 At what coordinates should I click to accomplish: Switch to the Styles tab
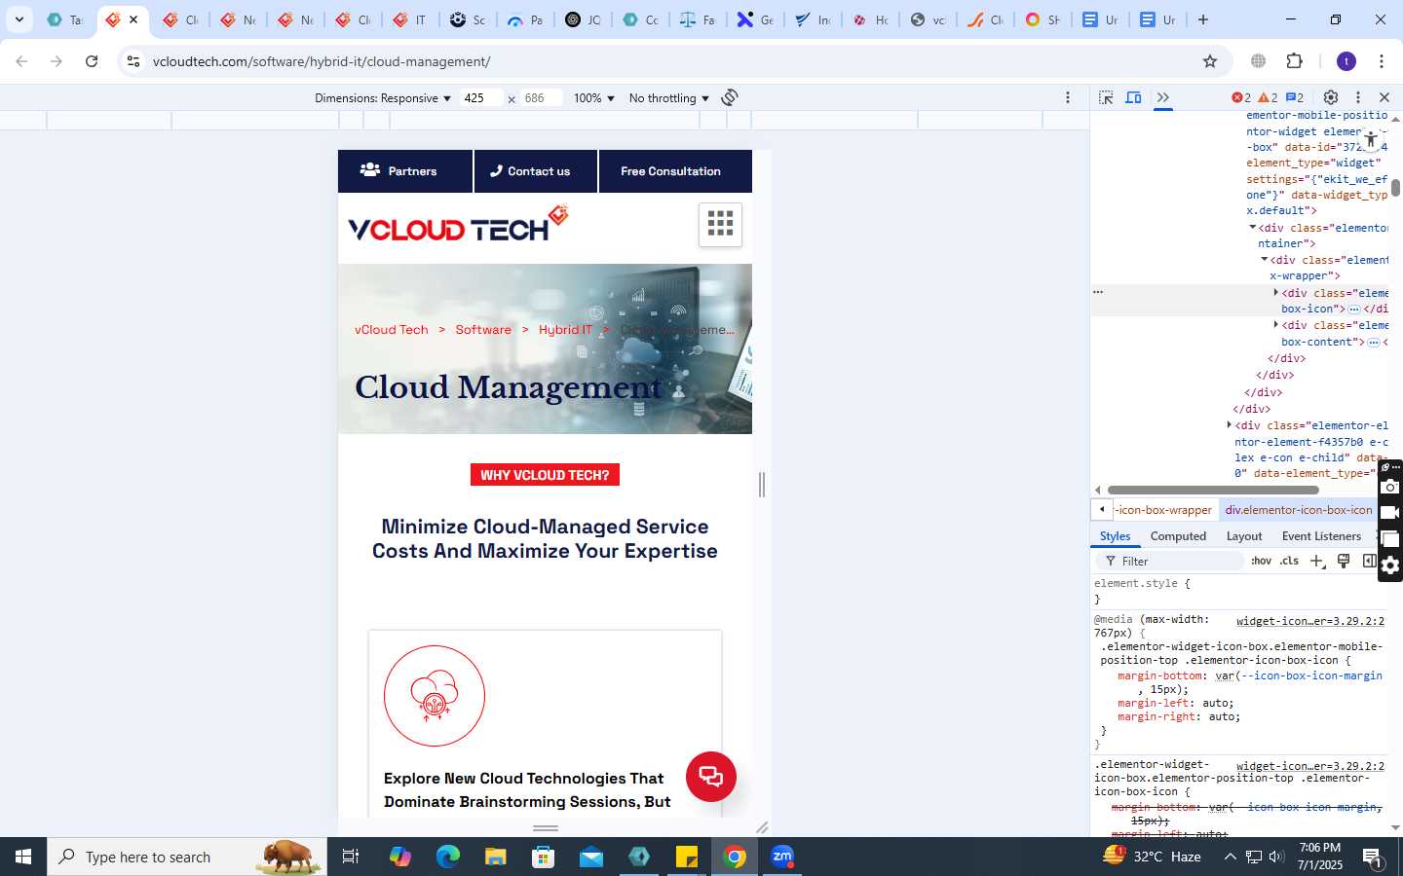click(x=1115, y=536)
